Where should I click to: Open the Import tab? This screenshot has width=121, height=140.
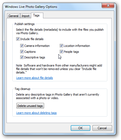(x=26, y=16)
